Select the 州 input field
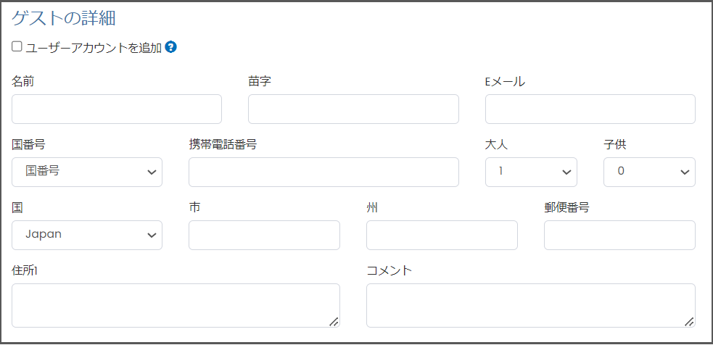 (x=442, y=235)
